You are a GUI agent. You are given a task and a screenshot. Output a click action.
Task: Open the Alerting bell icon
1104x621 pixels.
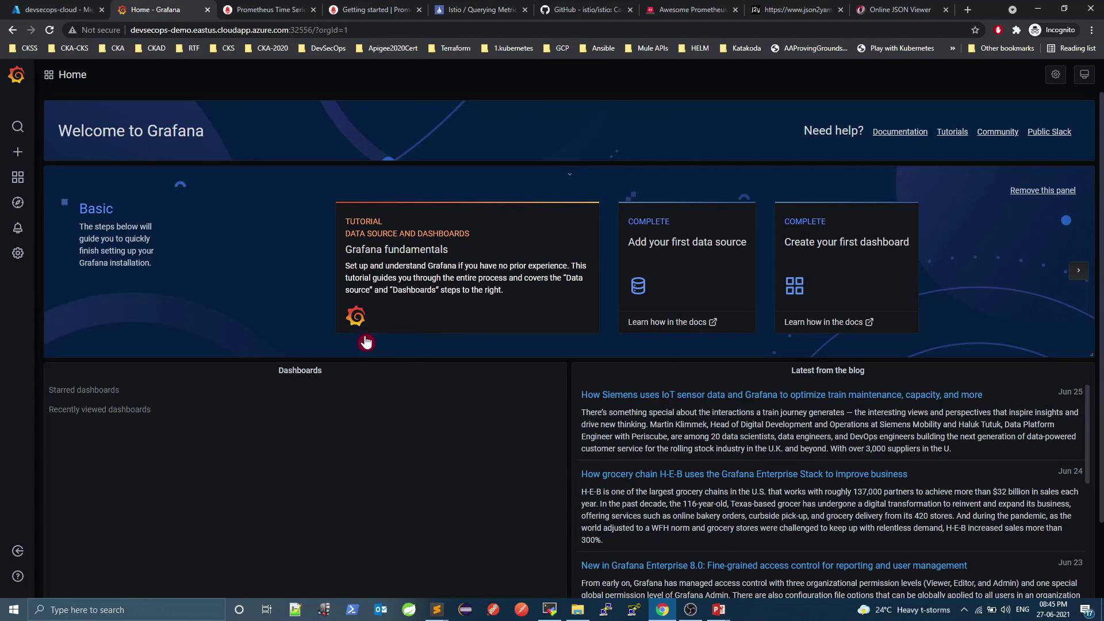[18, 228]
